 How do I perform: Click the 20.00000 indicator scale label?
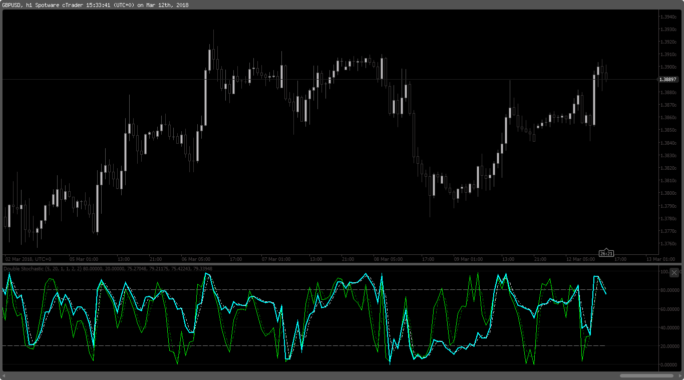[x=670, y=346]
